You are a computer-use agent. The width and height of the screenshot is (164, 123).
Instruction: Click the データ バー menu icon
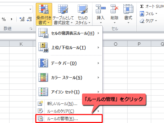point(43,63)
